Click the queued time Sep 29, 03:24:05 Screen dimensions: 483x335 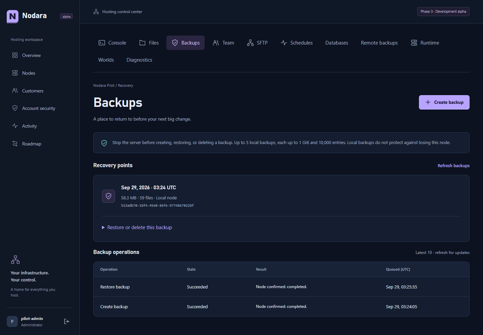click(401, 307)
